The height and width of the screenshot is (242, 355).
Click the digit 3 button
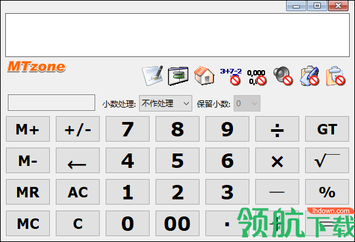pyautogui.click(x=227, y=192)
